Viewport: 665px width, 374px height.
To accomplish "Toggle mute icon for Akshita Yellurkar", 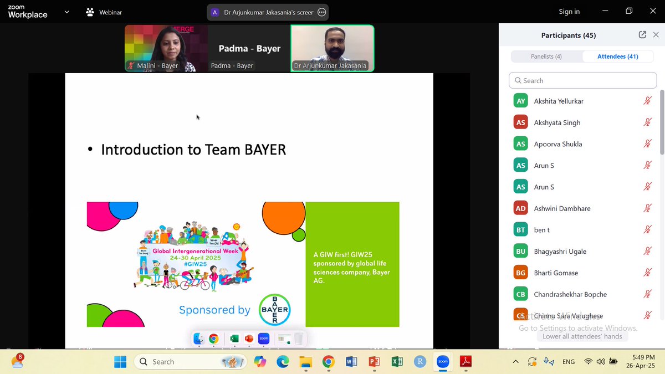I will (x=647, y=101).
